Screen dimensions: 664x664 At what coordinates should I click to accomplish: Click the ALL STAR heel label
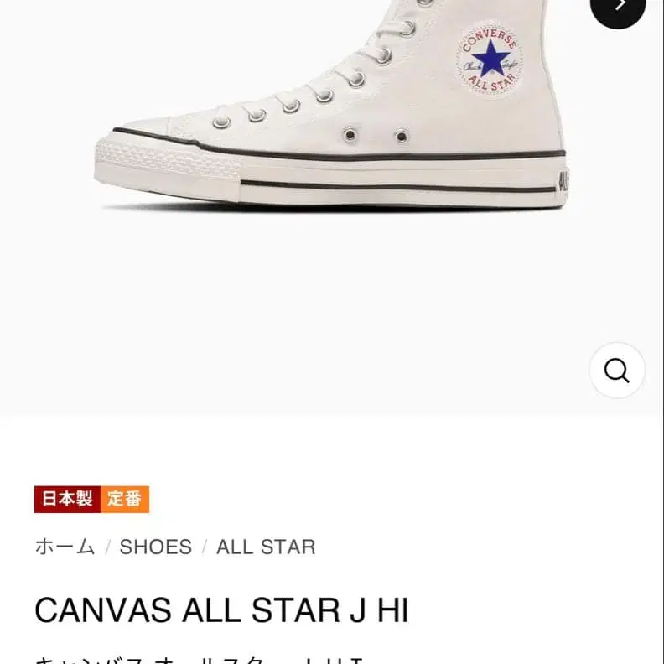click(562, 179)
